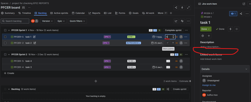Click the Create sprint button
This screenshot has width=251, height=102.
(180, 89)
